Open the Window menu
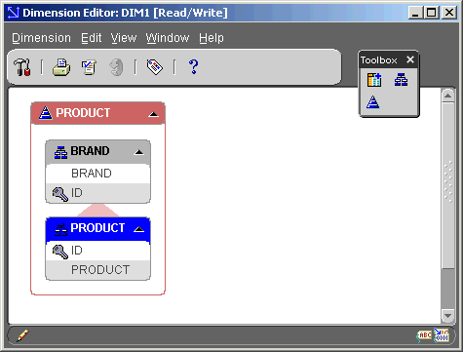463x352 pixels. pos(168,38)
